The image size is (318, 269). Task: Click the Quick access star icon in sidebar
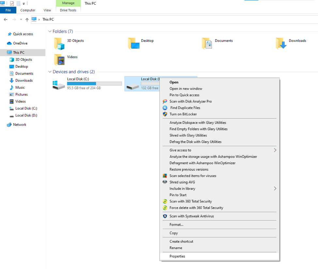coord(9,34)
